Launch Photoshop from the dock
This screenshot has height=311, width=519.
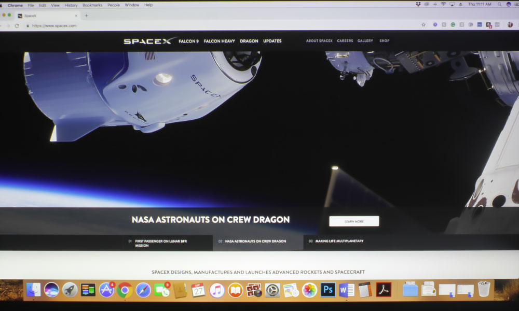tap(328, 290)
